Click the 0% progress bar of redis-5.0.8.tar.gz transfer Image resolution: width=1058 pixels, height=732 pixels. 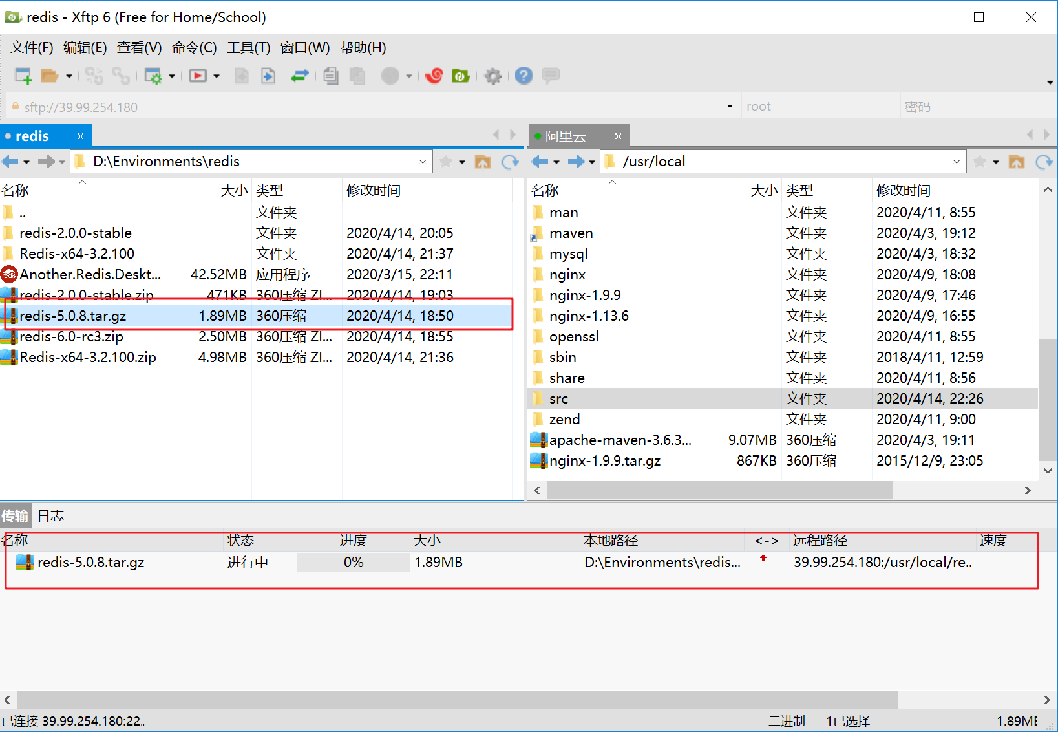click(x=354, y=563)
